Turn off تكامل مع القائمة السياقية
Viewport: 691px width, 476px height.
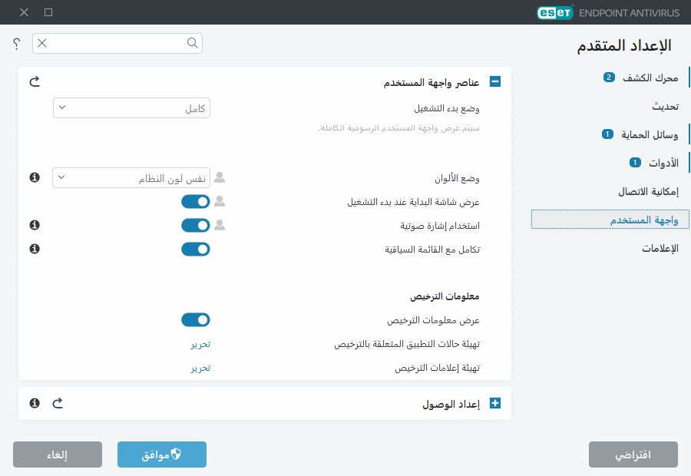196,249
